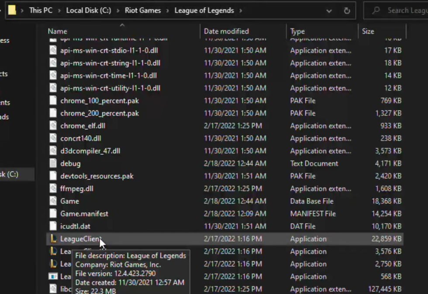The width and height of the screenshot is (428, 294).
Task: Select the file name chrome_elf.dll
Action: (x=83, y=126)
